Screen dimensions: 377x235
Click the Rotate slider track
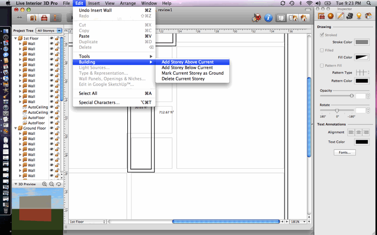point(336,110)
